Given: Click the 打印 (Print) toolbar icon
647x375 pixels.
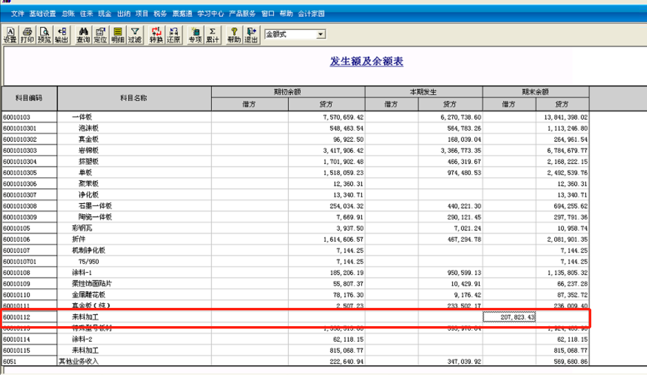Looking at the screenshot, I should tap(27, 35).
